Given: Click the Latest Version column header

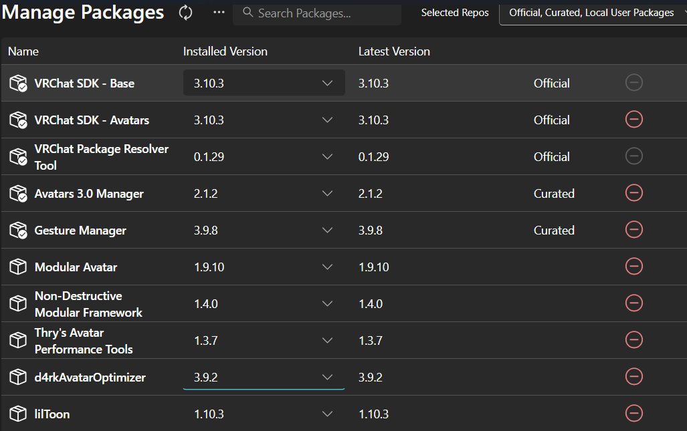Looking at the screenshot, I should tap(394, 51).
